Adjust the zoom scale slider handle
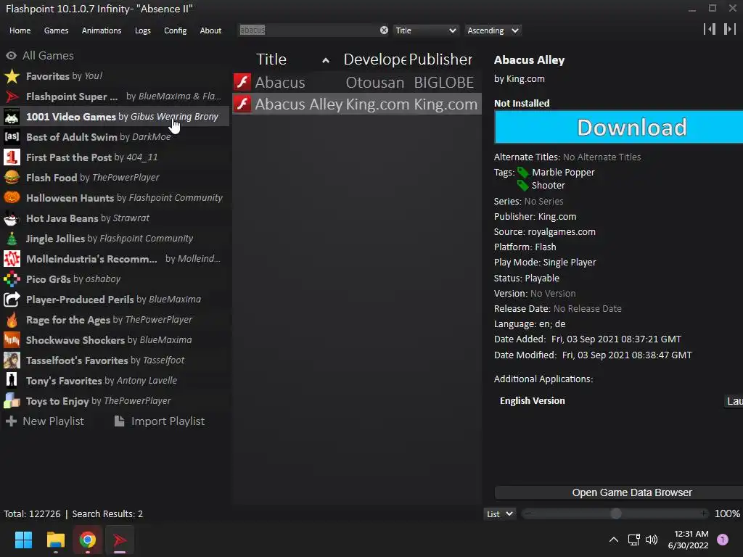This screenshot has width=743, height=557. (x=615, y=514)
